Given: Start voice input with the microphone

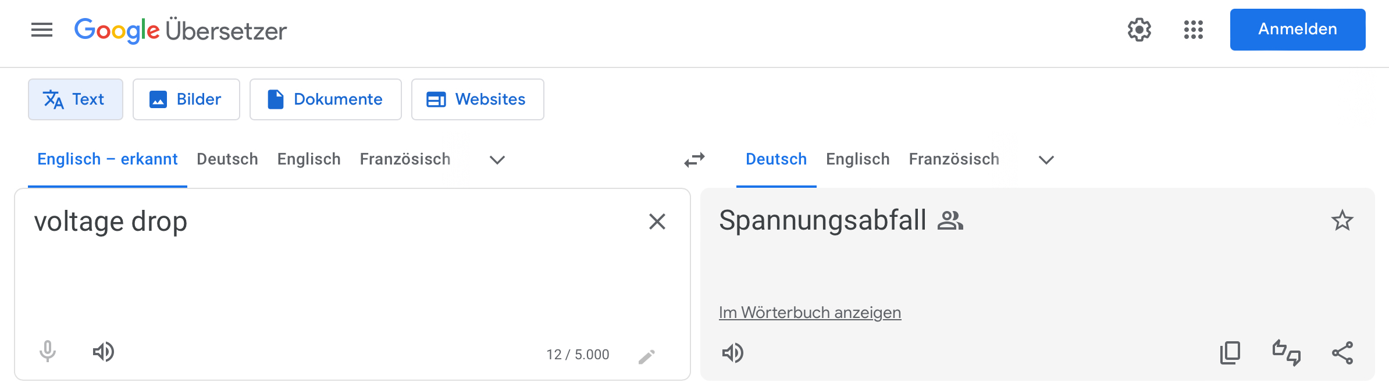Looking at the screenshot, I should (x=48, y=352).
